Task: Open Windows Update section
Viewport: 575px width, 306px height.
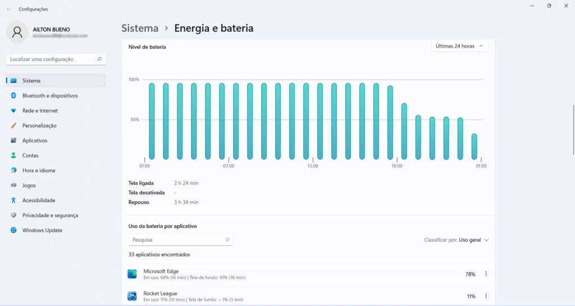Action: coord(42,230)
